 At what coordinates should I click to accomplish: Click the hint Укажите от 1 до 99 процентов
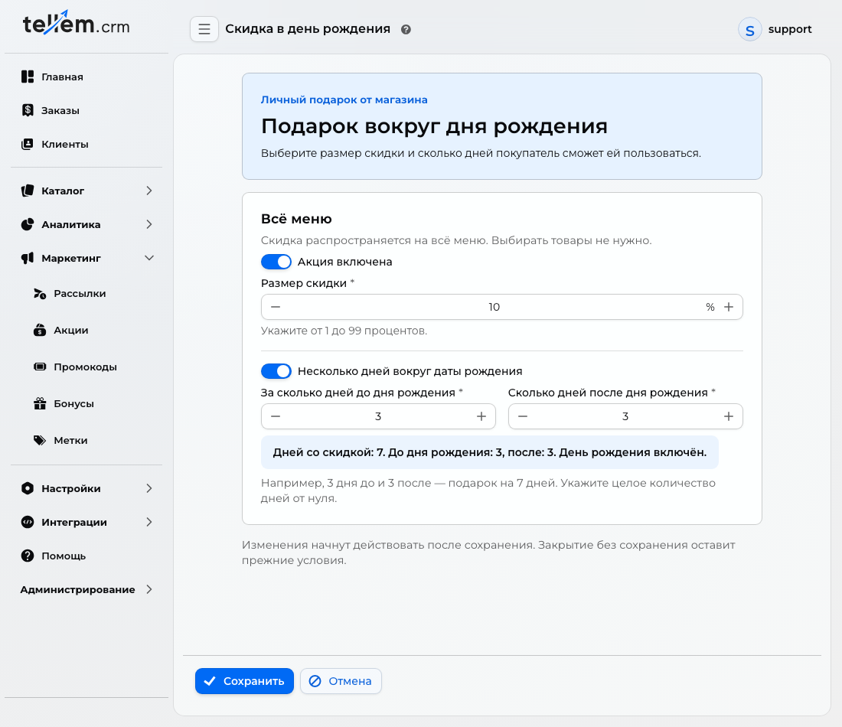344,331
